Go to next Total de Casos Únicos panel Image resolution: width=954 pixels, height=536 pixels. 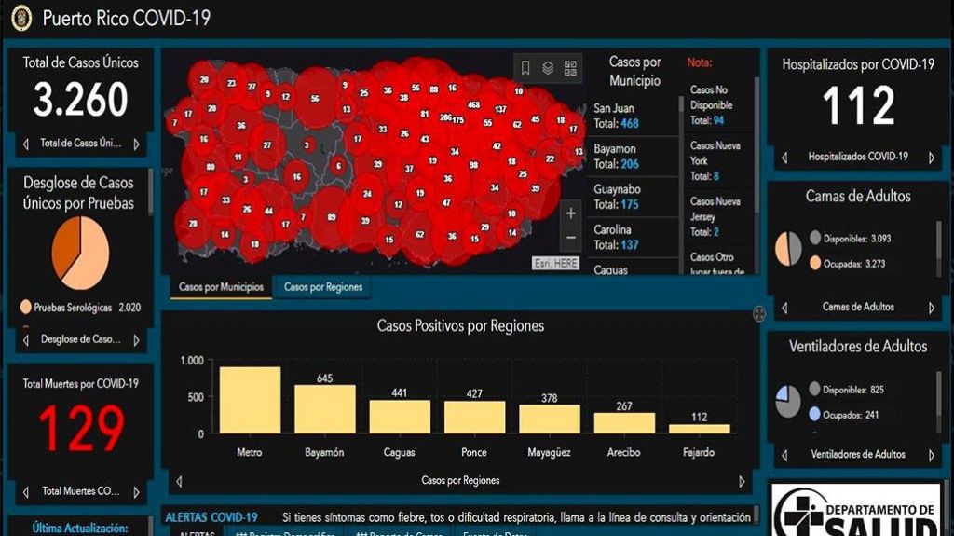click(136, 144)
